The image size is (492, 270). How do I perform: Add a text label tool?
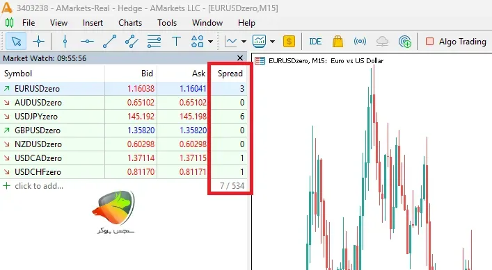176,41
